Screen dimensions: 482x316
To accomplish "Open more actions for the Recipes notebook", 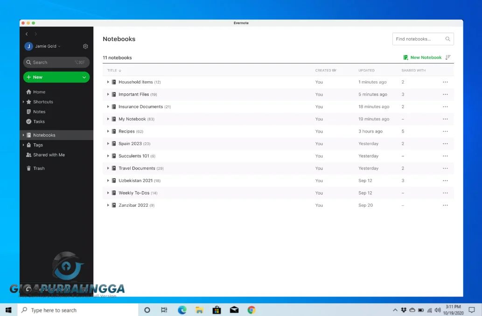I will click(445, 131).
